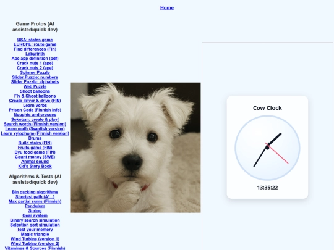This screenshot has width=334, height=250.
Task: Open Find differences (Fin) link
Action: click(x=35, y=49)
